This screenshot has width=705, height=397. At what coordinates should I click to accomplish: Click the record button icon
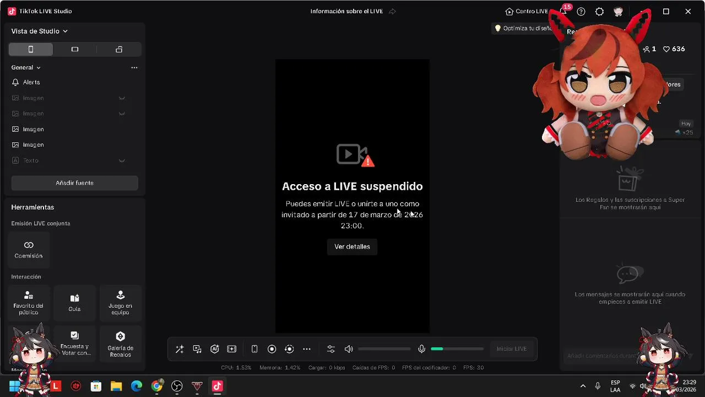[x=272, y=349]
